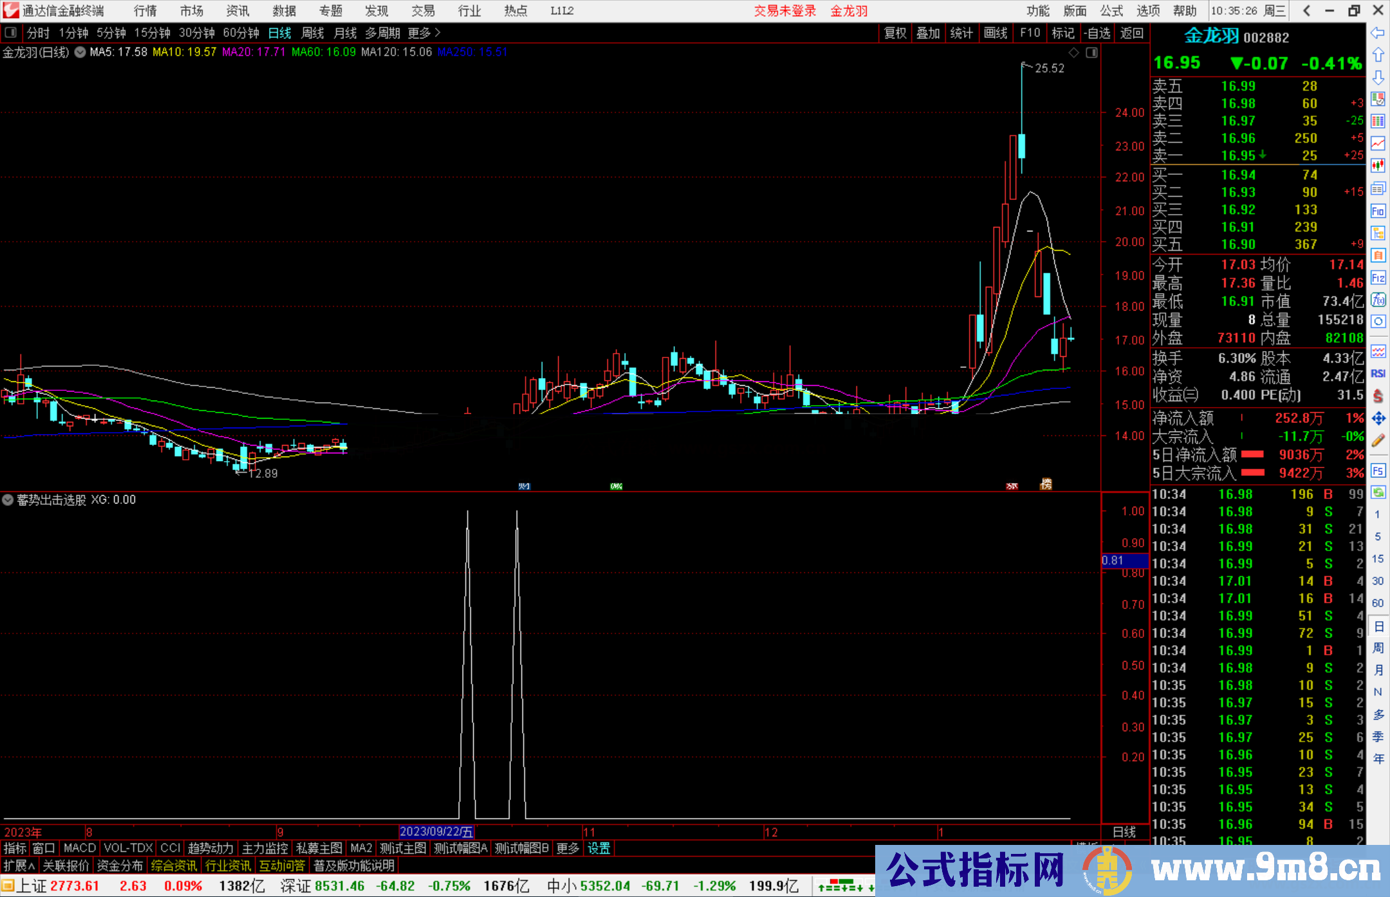1390x897 pixels.
Task: Switch to the 周线 tab
Action: (313, 33)
